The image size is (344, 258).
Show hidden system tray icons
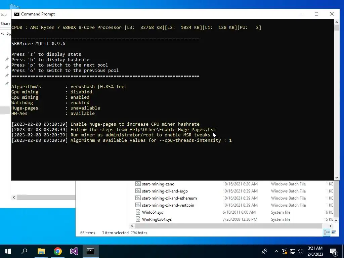(276, 251)
